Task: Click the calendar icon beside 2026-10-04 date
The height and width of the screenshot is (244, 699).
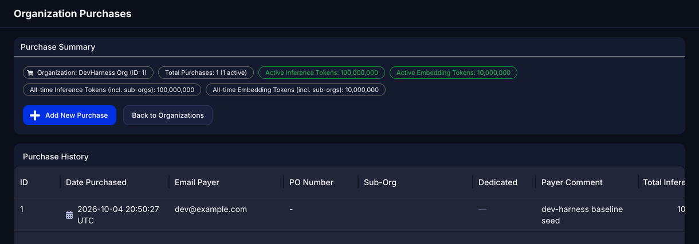Action: 69,215
